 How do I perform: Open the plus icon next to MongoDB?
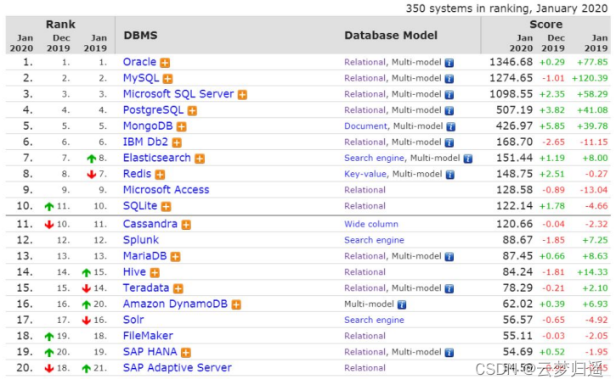182,126
